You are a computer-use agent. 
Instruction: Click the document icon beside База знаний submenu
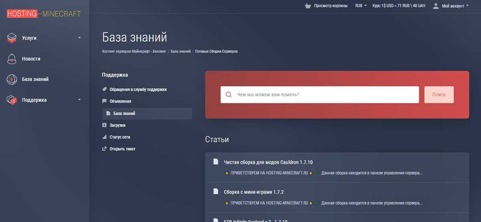pyautogui.click(x=108, y=113)
